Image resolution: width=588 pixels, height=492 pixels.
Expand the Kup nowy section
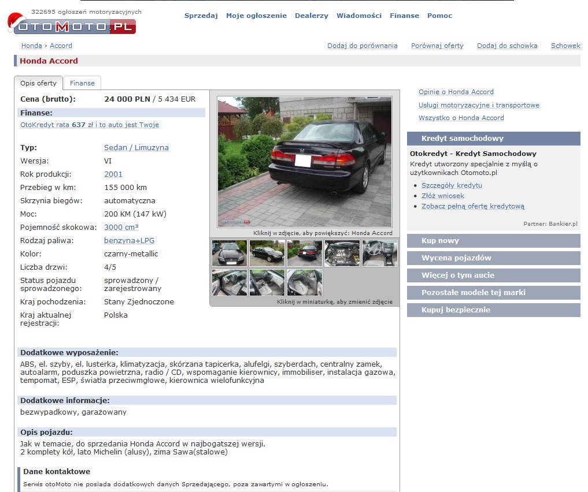(494, 240)
